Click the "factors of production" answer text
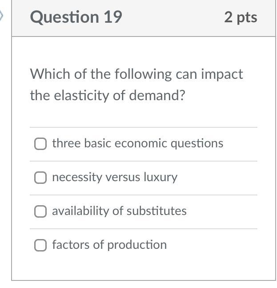This screenshot has width=277, height=288. [x=109, y=244]
